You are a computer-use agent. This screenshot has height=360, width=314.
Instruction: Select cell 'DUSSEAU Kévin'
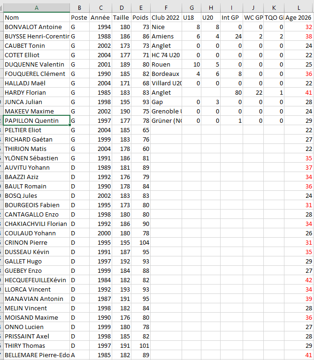tap(37, 252)
